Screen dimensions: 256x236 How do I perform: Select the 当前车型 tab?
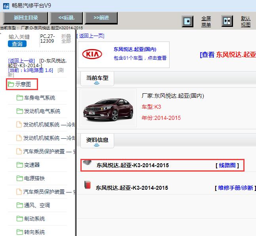[x=97, y=78]
